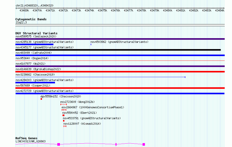
Task: Click the red nsv4533791 square marker
Action: (64, 121)
